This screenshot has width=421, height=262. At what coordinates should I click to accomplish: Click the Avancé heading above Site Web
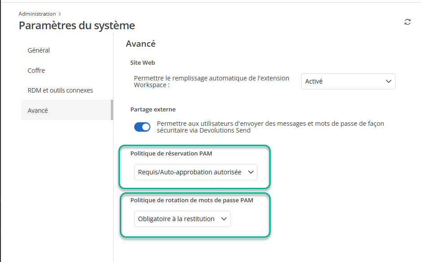[140, 44]
